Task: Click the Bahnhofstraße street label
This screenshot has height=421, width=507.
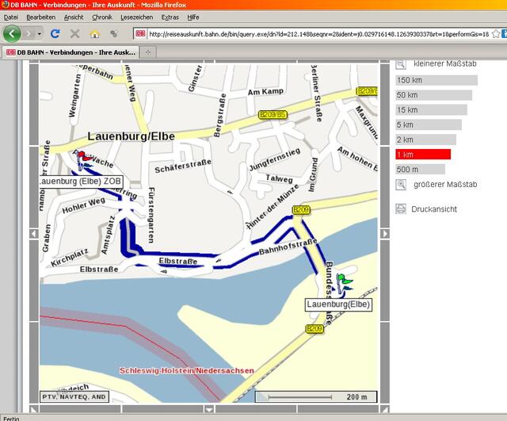Action: pos(288,247)
